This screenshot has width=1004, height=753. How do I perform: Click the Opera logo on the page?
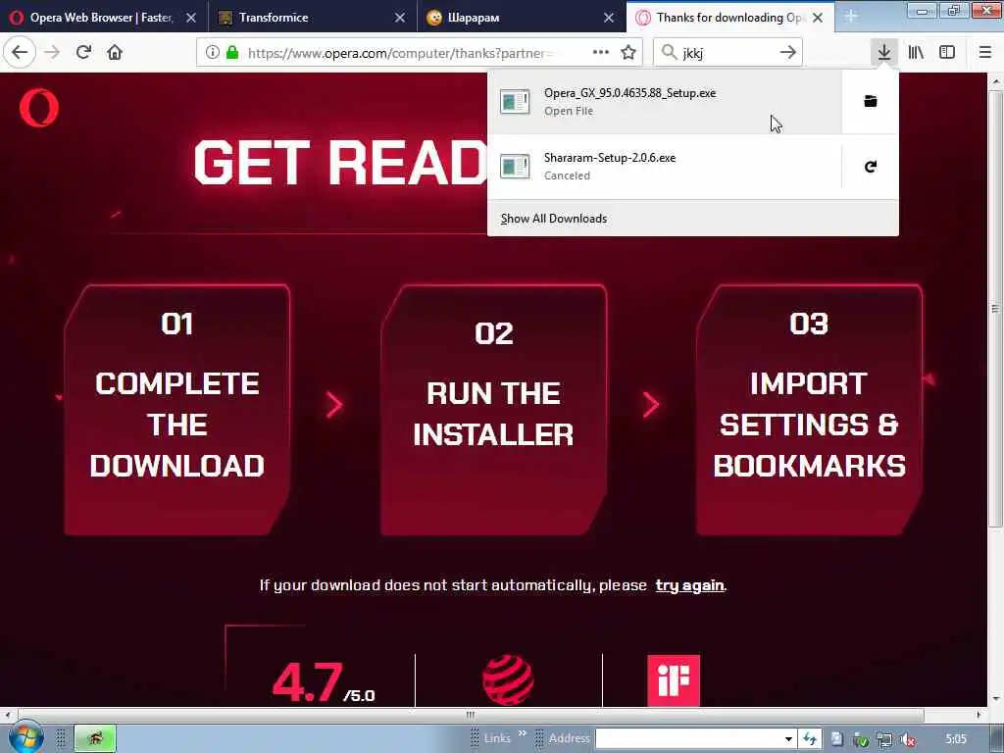point(39,108)
